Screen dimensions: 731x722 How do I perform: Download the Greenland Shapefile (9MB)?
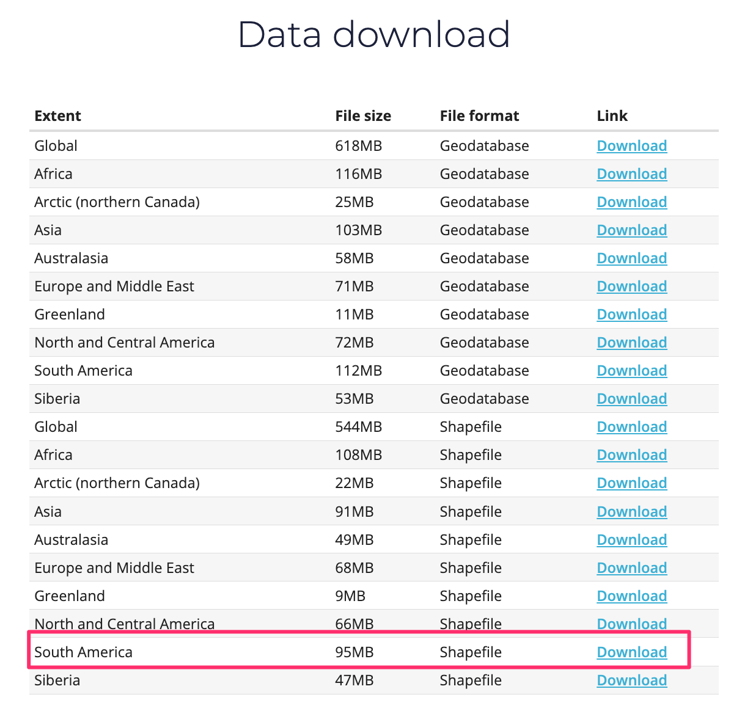pos(631,596)
